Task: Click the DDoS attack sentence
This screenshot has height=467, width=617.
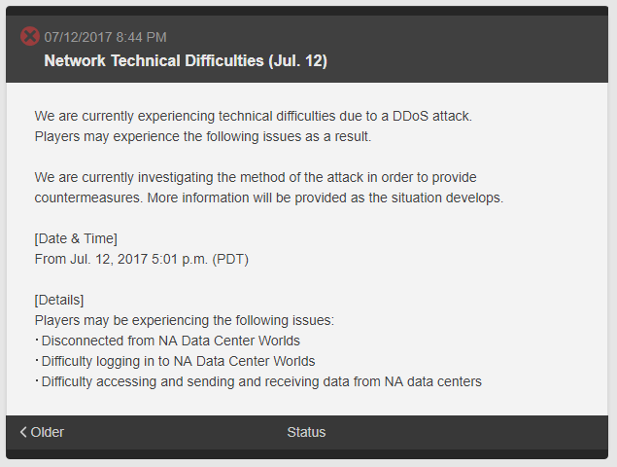Action: click(253, 116)
